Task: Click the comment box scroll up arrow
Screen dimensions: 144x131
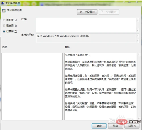Action: [138, 20]
